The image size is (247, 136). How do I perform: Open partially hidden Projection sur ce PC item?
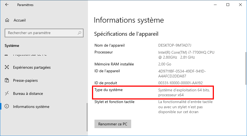coord(30,55)
